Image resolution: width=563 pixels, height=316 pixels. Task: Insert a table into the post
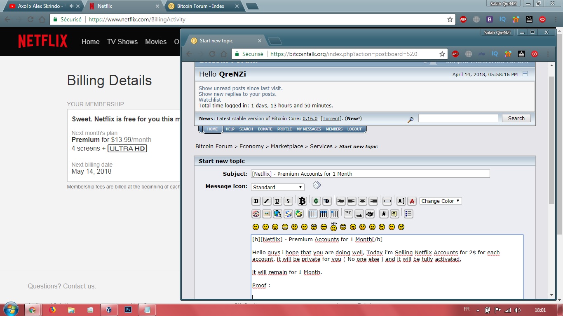tap(313, 214)
